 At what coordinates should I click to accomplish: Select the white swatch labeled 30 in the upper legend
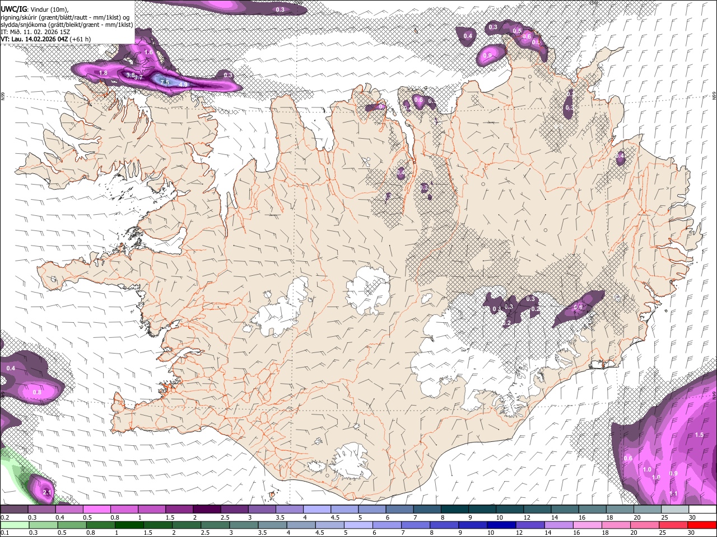(702, 510)
